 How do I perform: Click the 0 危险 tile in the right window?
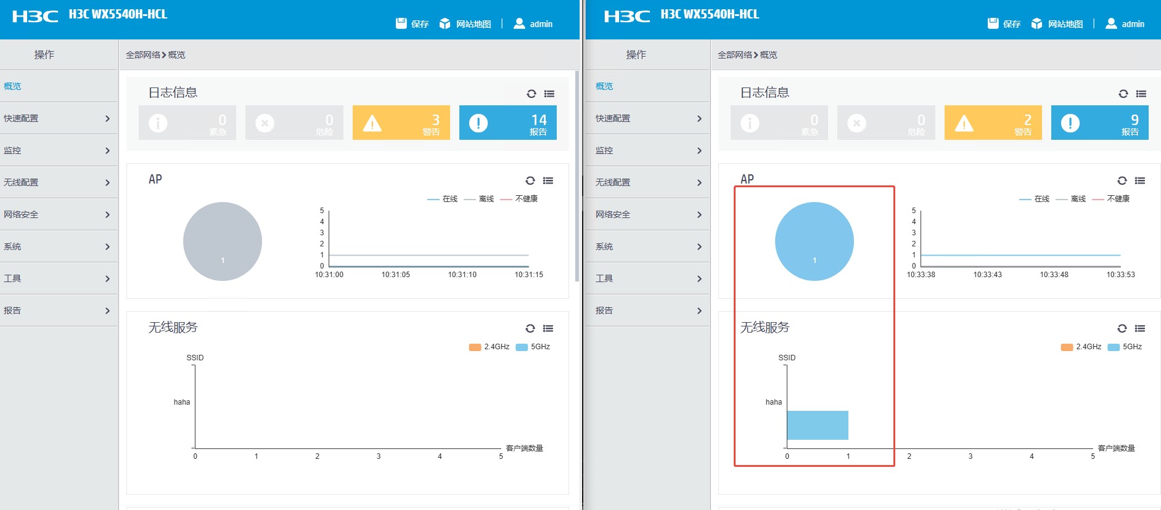pyautogui.click(x=886, y=123)
